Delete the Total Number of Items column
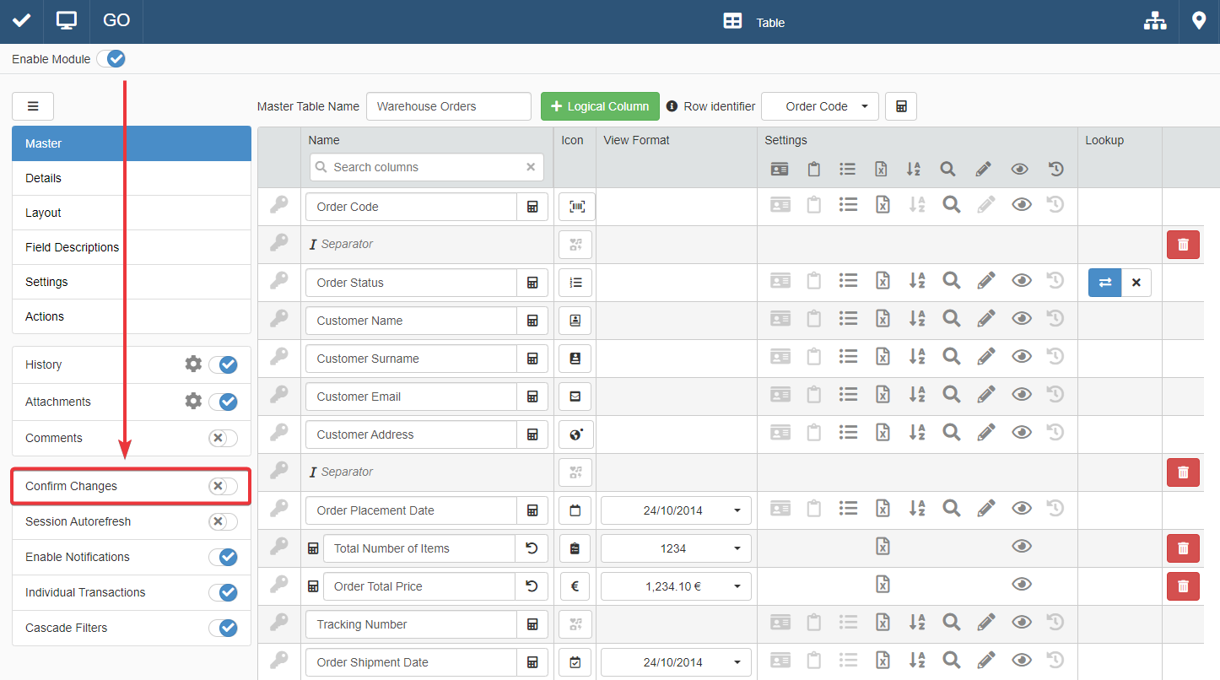Viewport: 1220px width, 680px height. (1182, 548)
